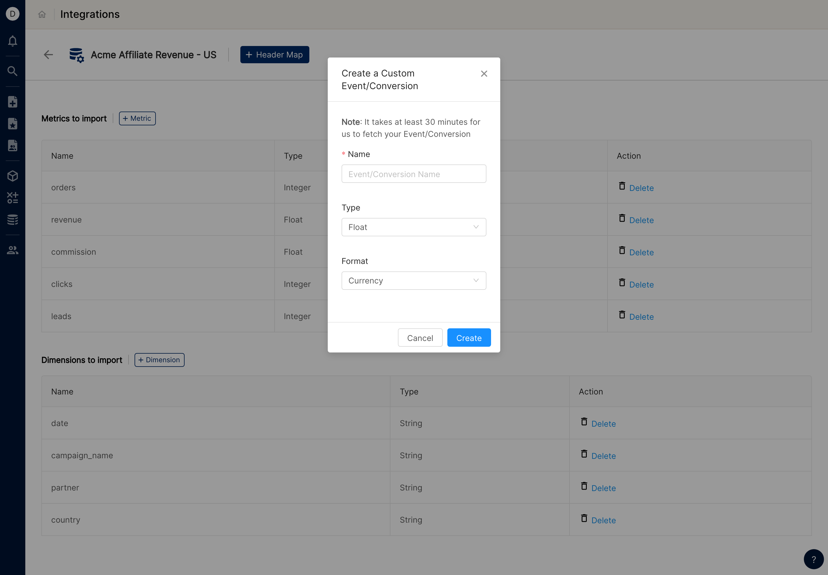Delete the commission metric
Viewport: 828px width, 575px height.
pyautogui.click(x=641, y=252)
